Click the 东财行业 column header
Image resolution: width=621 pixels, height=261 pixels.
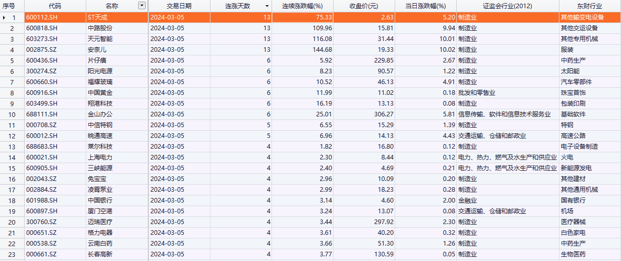589,6
